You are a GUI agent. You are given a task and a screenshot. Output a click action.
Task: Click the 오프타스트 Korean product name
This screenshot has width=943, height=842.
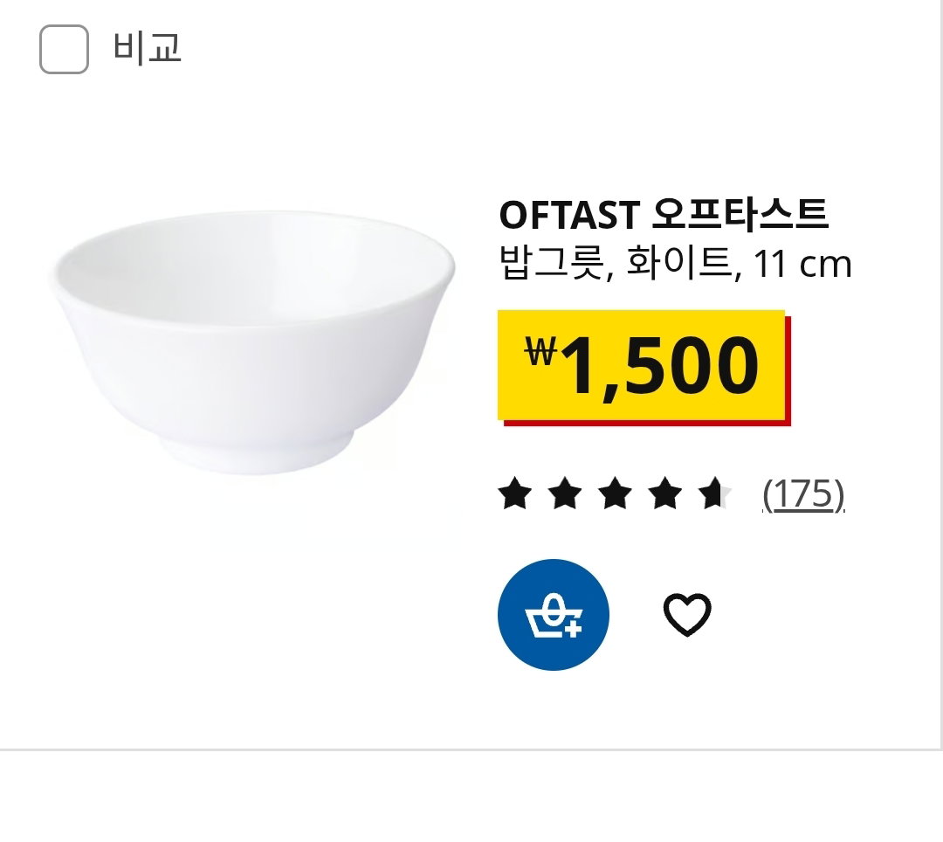[740, 213]
